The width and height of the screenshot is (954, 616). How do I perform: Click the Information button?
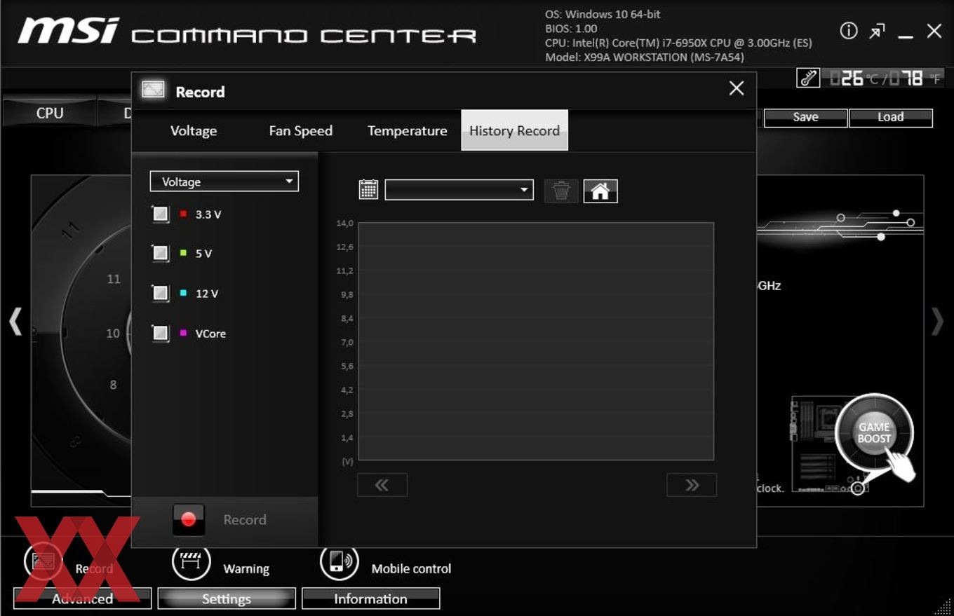370,598
